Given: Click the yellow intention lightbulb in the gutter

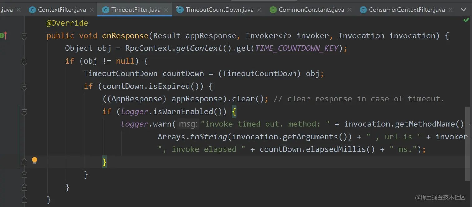Looking at the screenshot, I should (x=34, y=161).
